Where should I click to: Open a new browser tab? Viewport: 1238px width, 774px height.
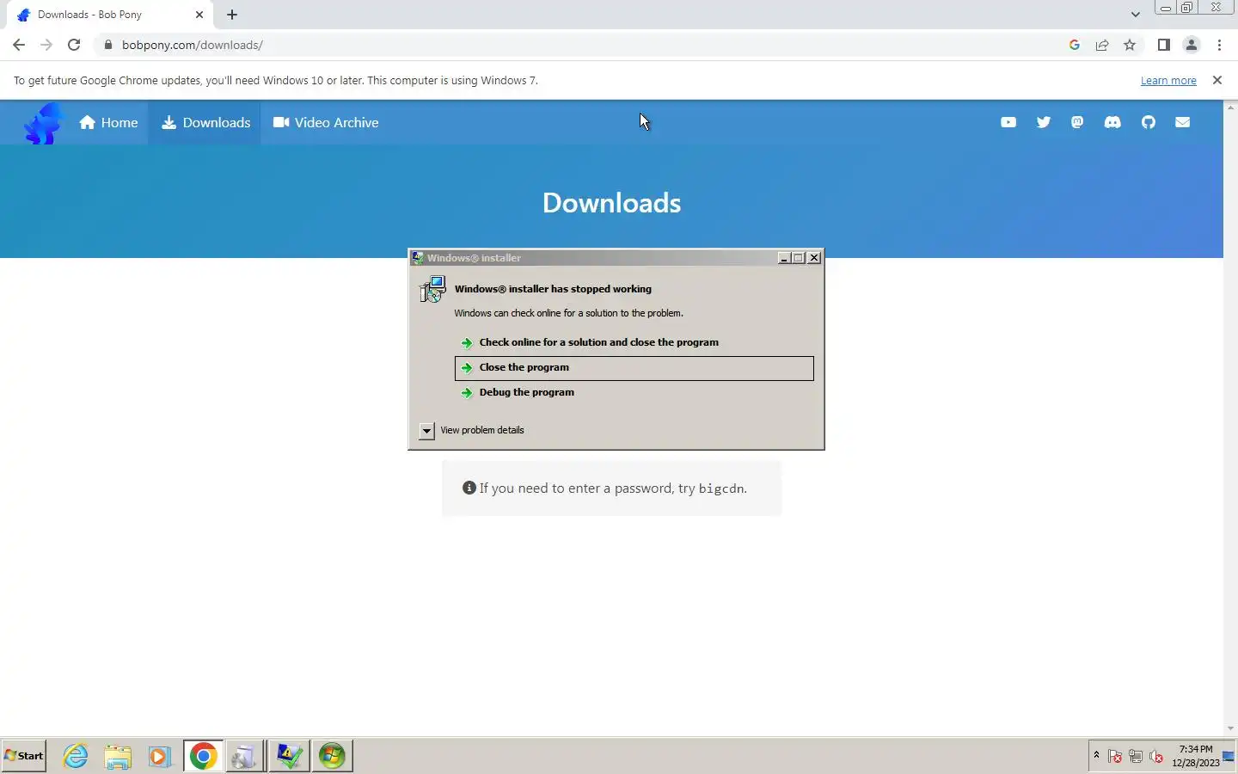(232, 15)
